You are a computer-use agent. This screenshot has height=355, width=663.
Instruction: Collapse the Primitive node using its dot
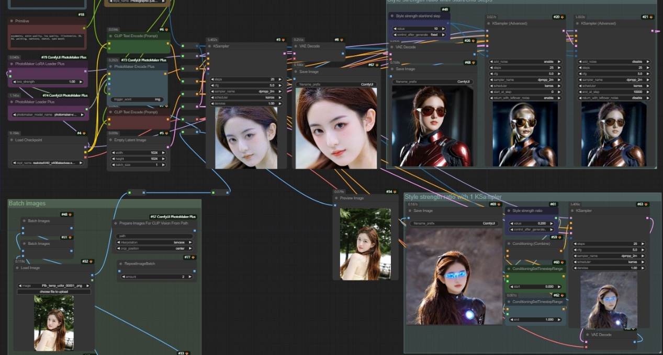click(x=11, y=21)
